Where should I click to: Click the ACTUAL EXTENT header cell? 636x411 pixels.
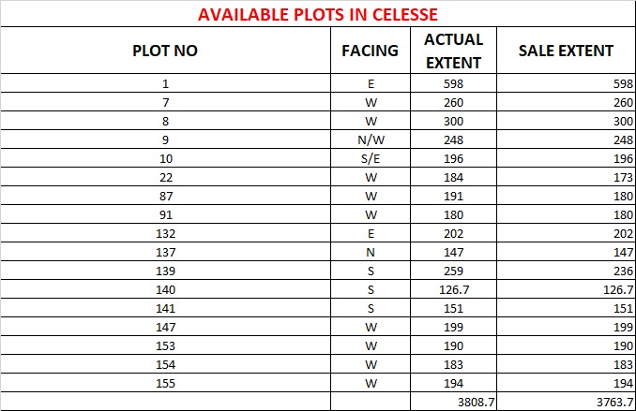pos(453,51)
